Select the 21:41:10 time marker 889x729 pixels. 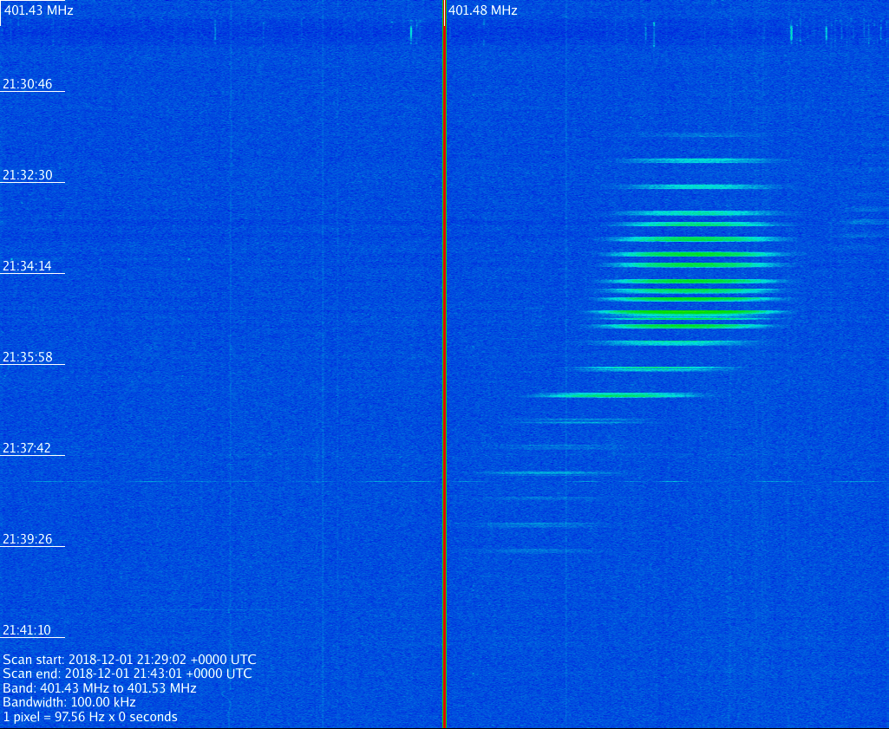(x=28, y=630)
